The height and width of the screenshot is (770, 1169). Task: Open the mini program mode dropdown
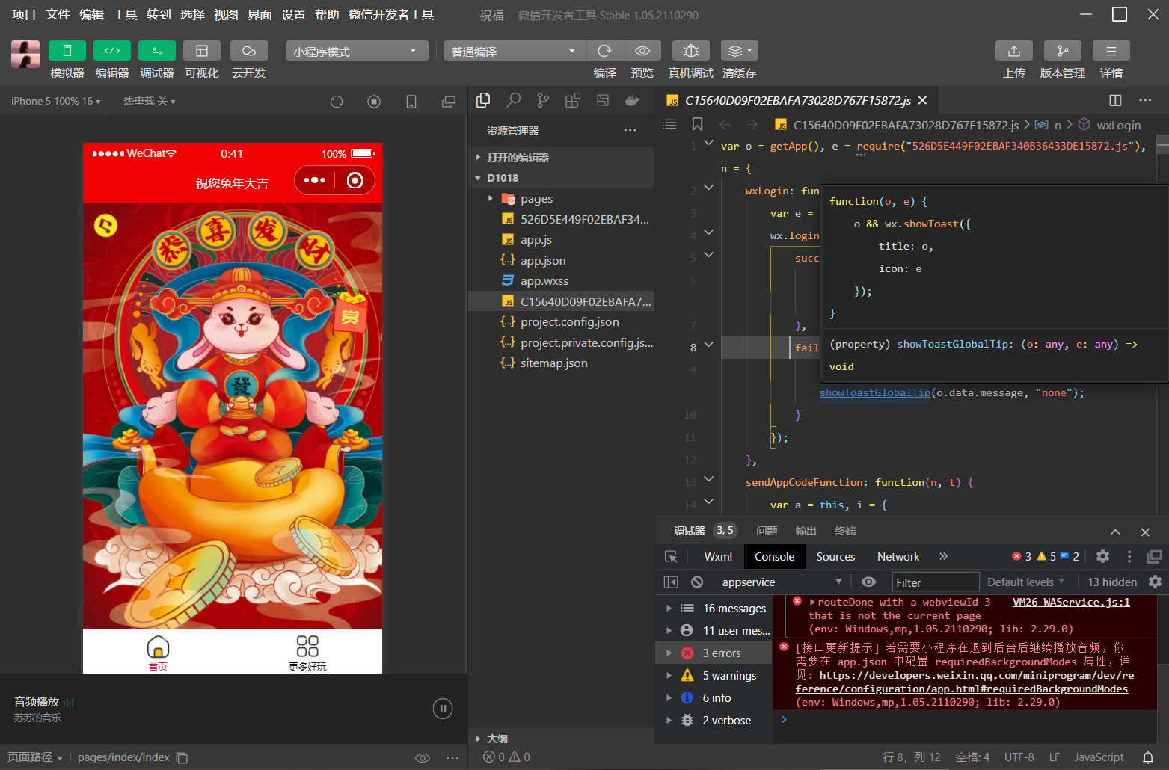pyautogui.click(x=356, y=51)
